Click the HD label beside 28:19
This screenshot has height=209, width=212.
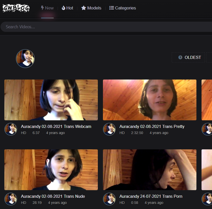click(x=23, y=203)
